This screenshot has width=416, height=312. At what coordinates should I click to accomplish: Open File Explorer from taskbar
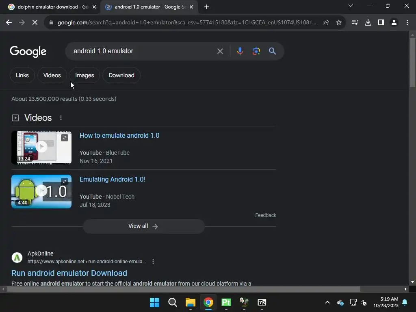pos(191,302)
